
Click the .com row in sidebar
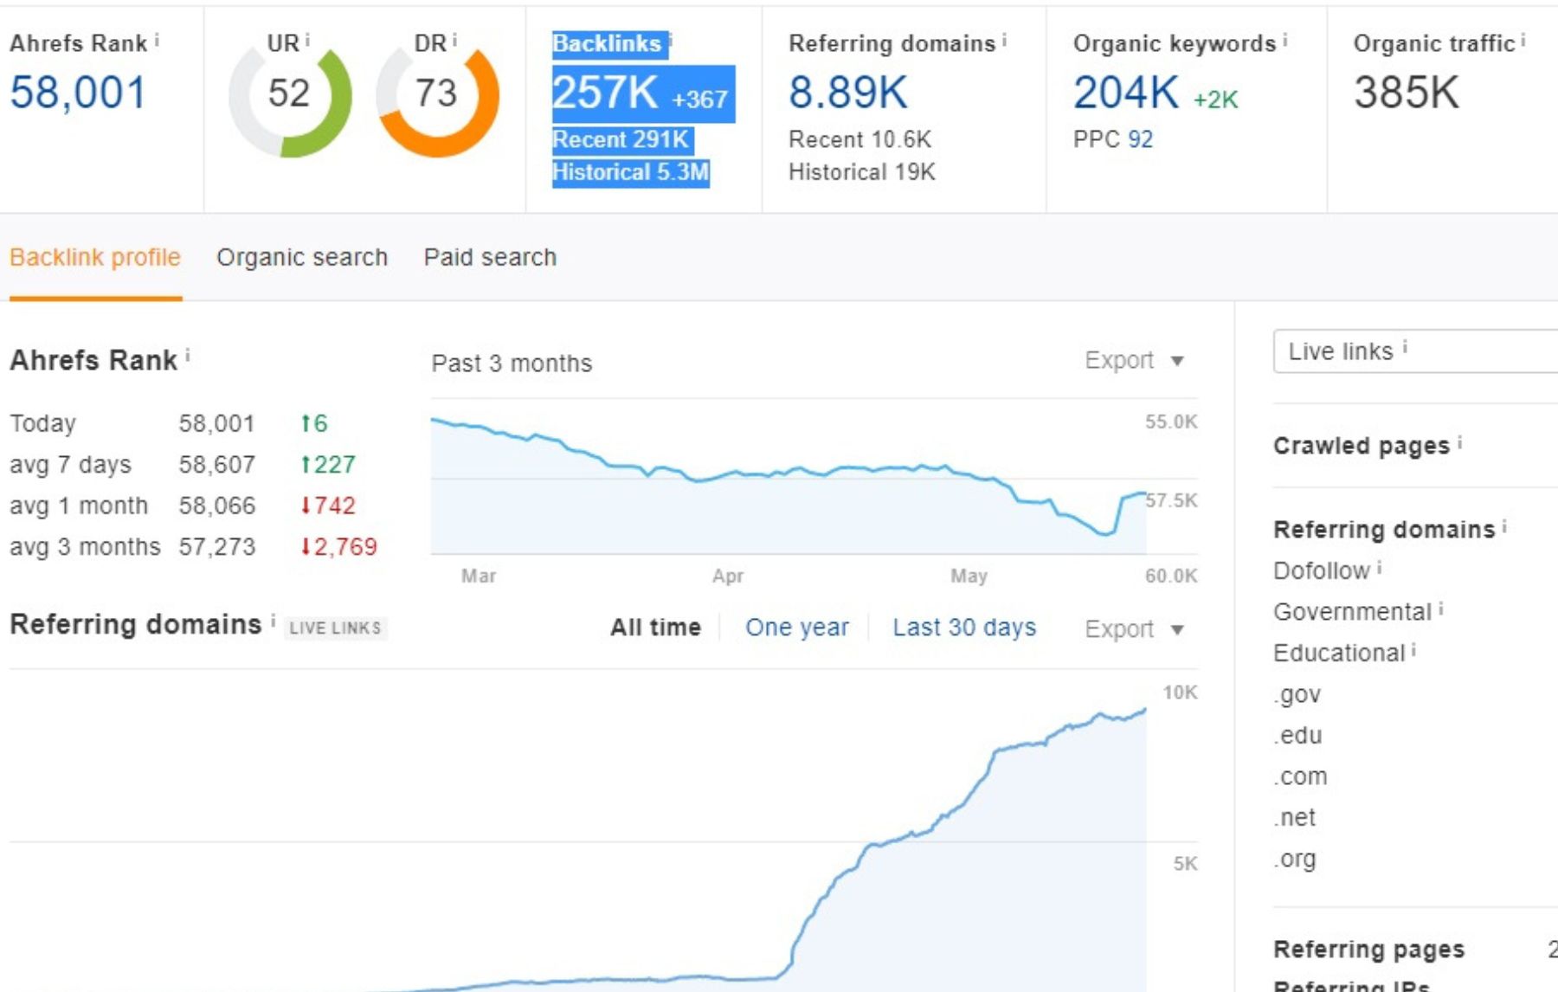pyautogui.click(x=1300, y=776)
